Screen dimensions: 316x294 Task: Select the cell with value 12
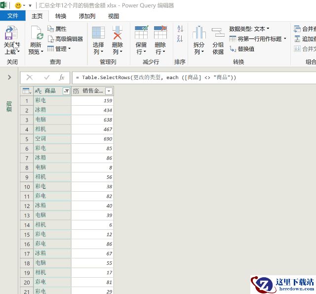tap(92, 234)
